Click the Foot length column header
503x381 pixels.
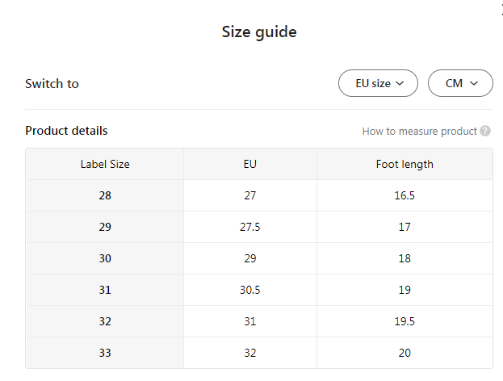[404, 164]
